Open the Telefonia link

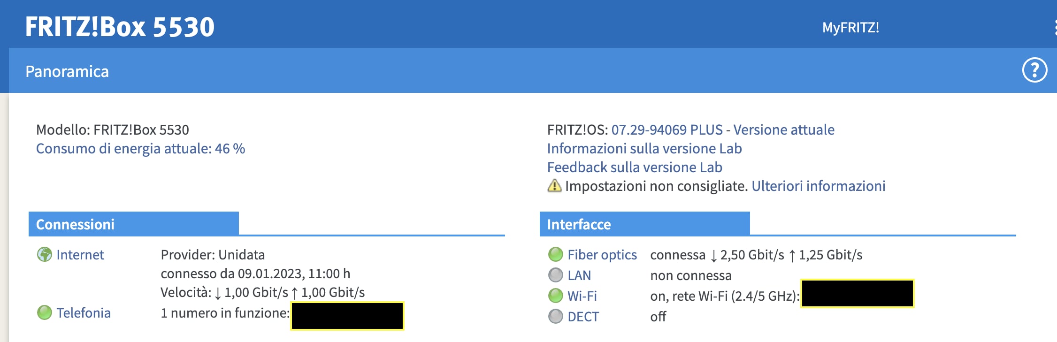[x=84, y=313]
